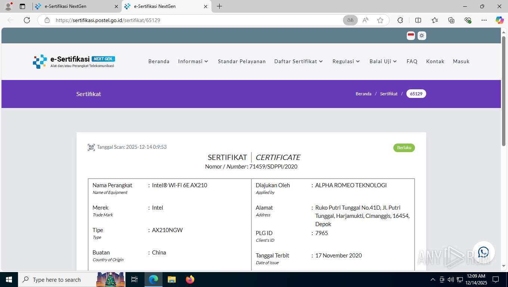Click the Tanggal Scan timestamp text

click(x=132, y=147)
